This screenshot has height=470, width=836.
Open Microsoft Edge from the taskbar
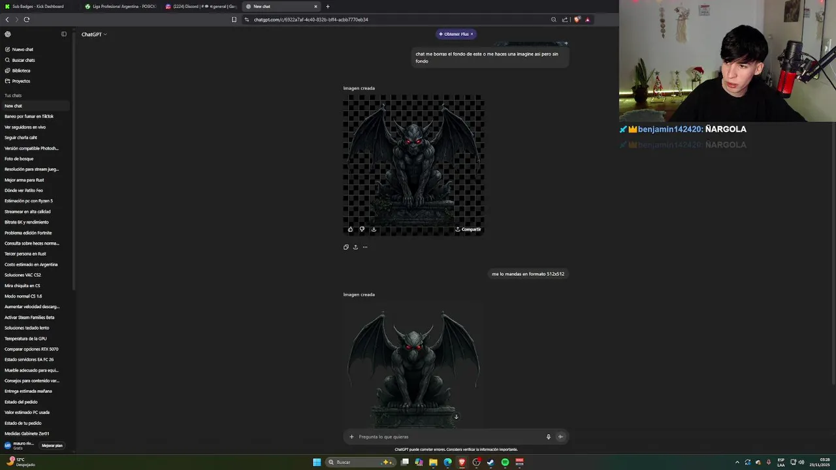(447, 462)
